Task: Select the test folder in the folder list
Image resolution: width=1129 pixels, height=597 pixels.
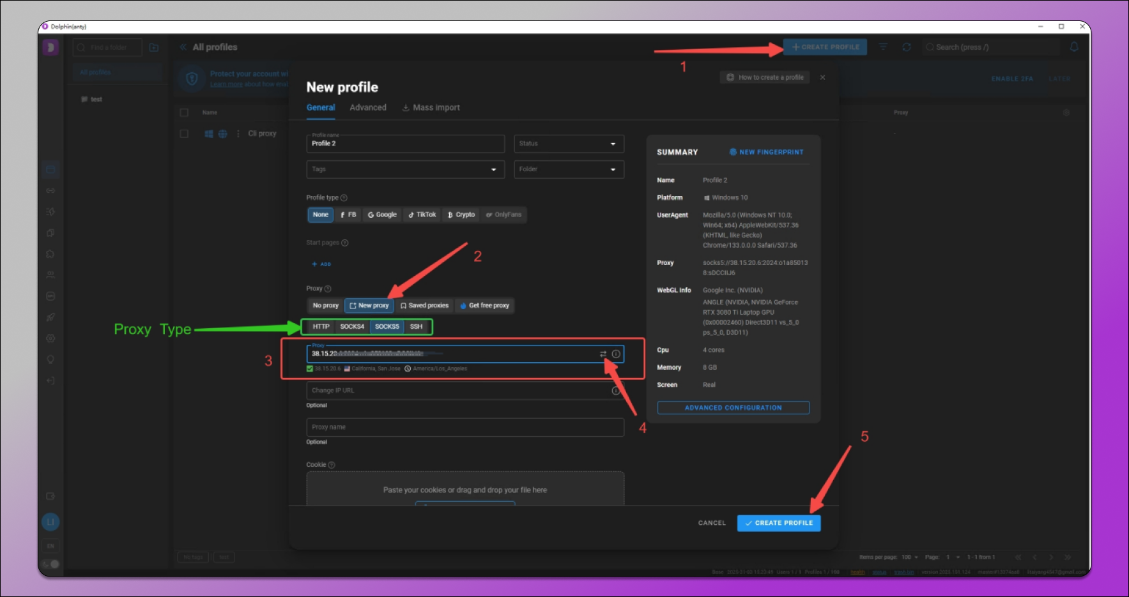Action: (x=92, y=99)
